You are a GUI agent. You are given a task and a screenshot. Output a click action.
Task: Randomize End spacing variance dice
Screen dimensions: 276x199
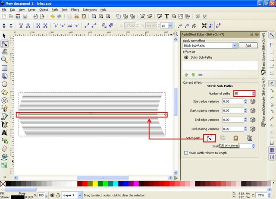[x=253, y=129]
